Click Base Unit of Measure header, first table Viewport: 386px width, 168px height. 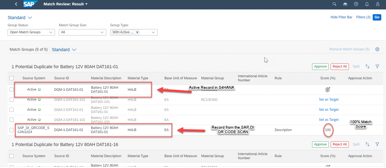(181, 78)
